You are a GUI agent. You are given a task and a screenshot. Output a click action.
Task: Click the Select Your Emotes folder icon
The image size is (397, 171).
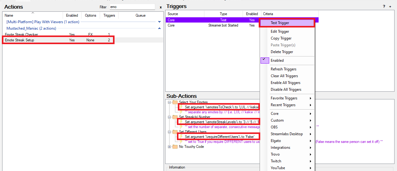[x=175, y=102]
